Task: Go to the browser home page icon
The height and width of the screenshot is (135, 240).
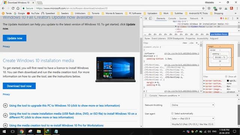Action: 18,8
